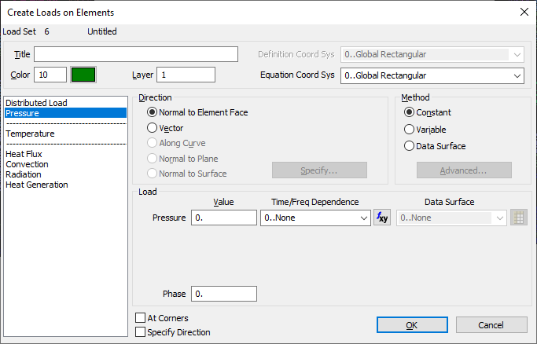Screen dimensions: 537x344
Task: Pick Convection from the load list
Action: [27, 164]
